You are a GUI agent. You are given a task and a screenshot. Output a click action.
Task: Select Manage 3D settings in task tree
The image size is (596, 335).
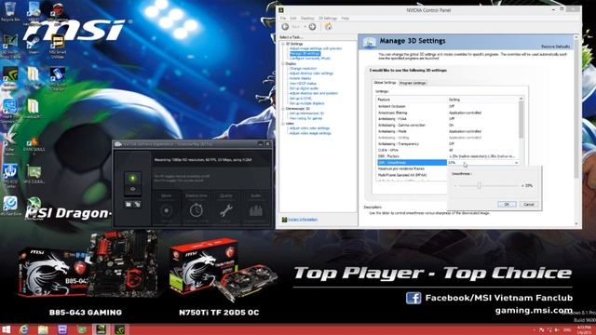coord(305,54)
